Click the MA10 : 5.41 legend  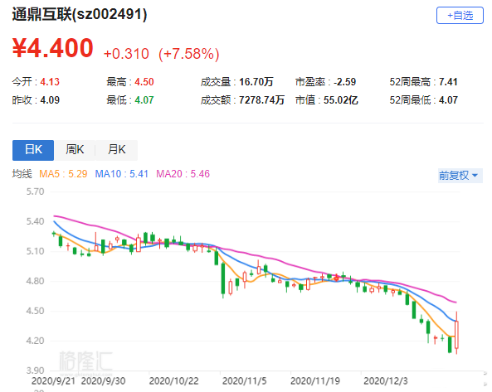click(x=121, y=173)
